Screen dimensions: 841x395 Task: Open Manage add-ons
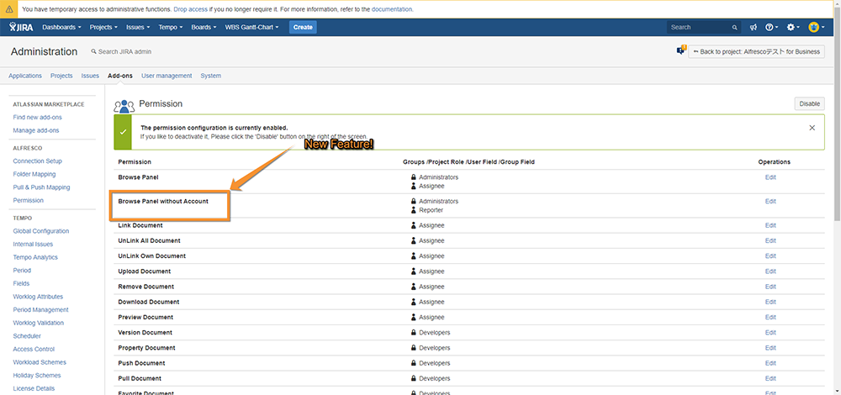[36, 130]
